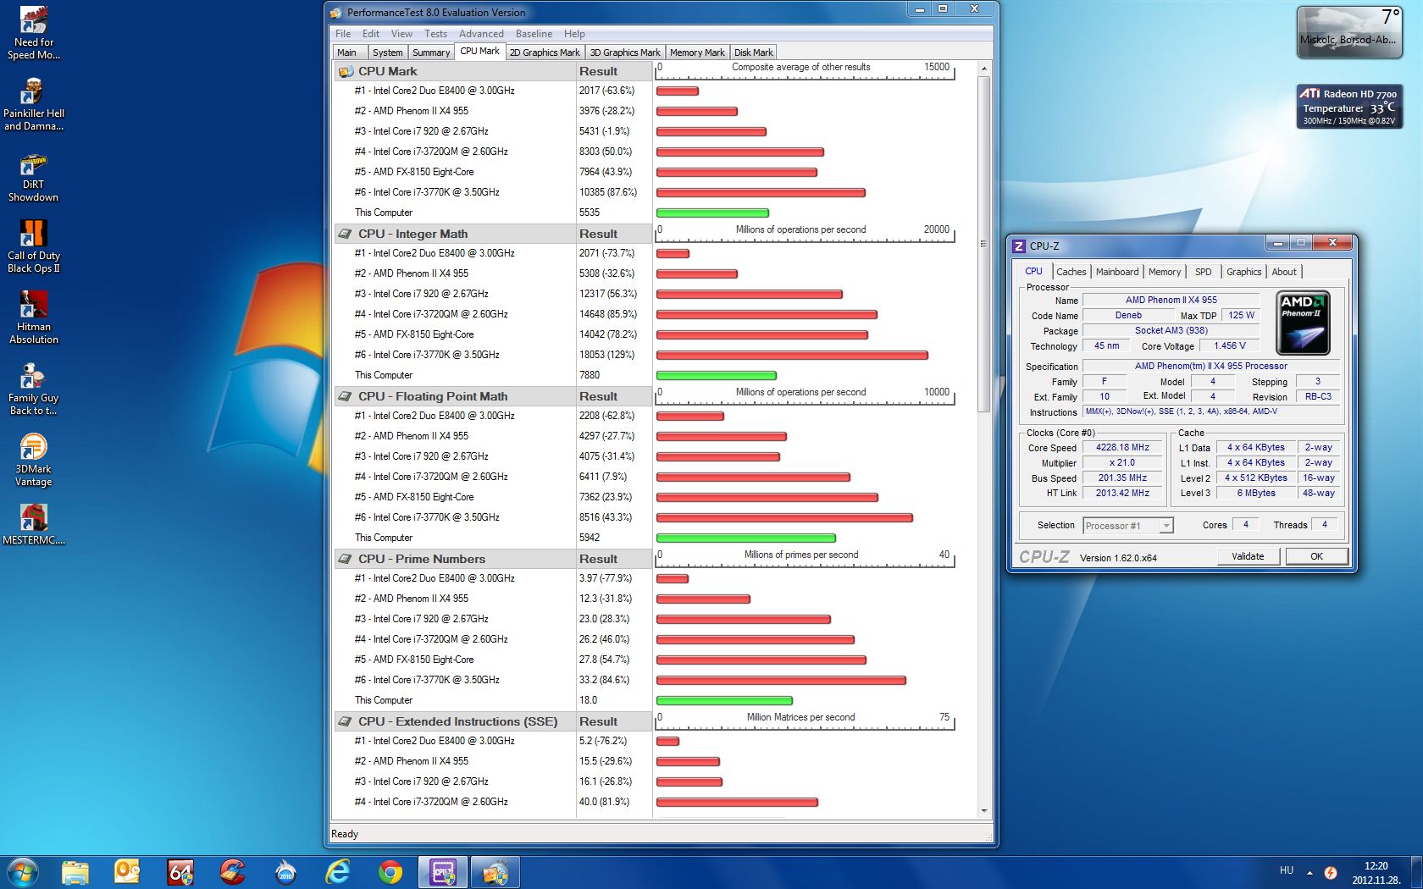1423x889 pixels.
Task: Open the Baseline menu
Action: (x=534, y=34)
